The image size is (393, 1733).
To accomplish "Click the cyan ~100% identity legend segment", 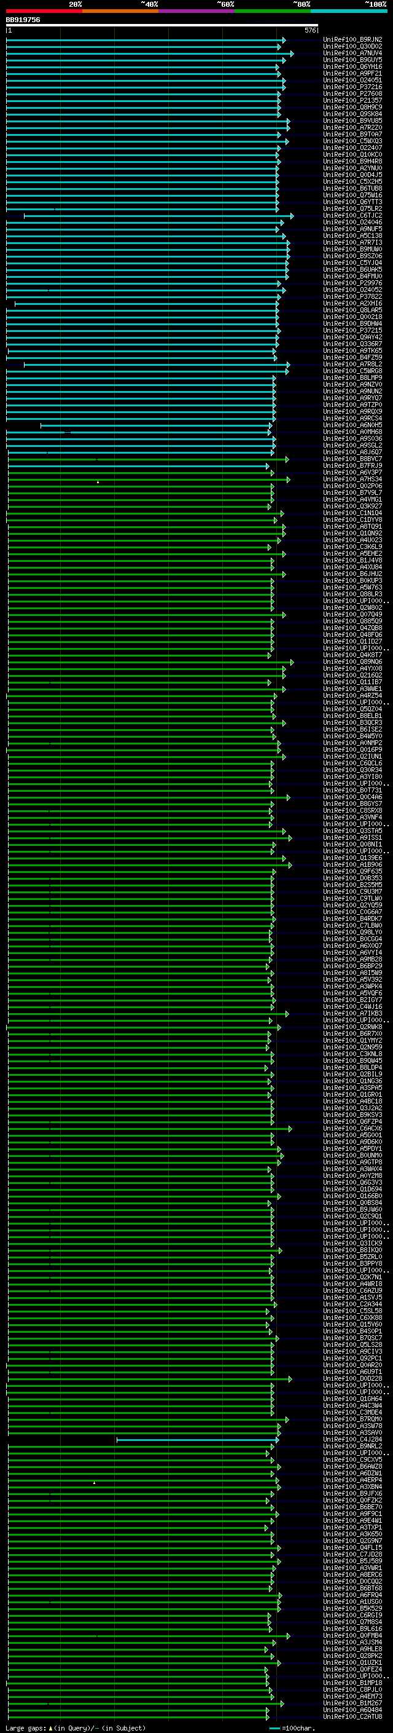I will (349, 11).
